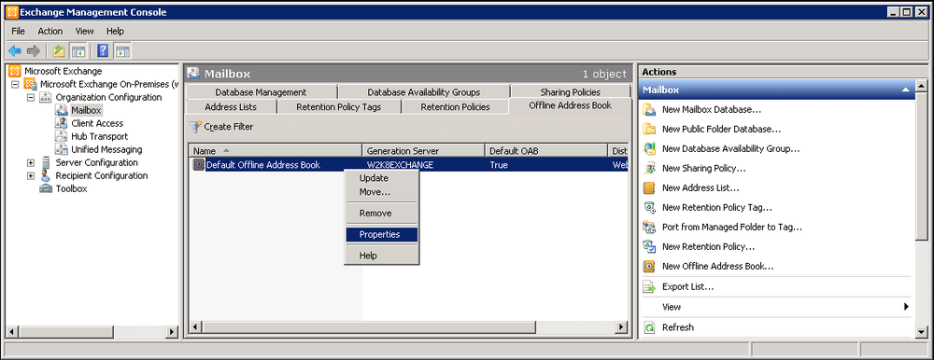Click the True value in Default OAB
Screen dimensions: 934x360
point(499,165)
